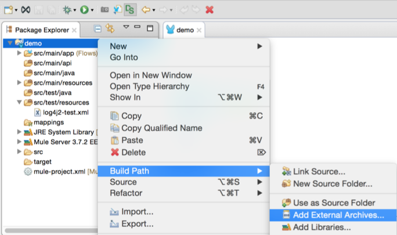Image resolution: width=397 pixels, height=235 pixels.
Task: Collapse the demo project tree node
Action: (9, 44)
